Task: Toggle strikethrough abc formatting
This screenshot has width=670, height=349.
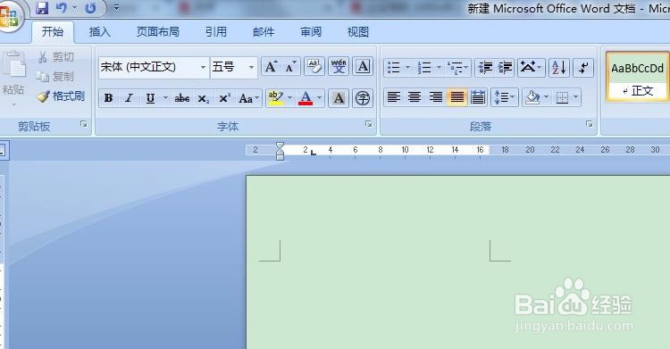Action: tap(182, 99)
